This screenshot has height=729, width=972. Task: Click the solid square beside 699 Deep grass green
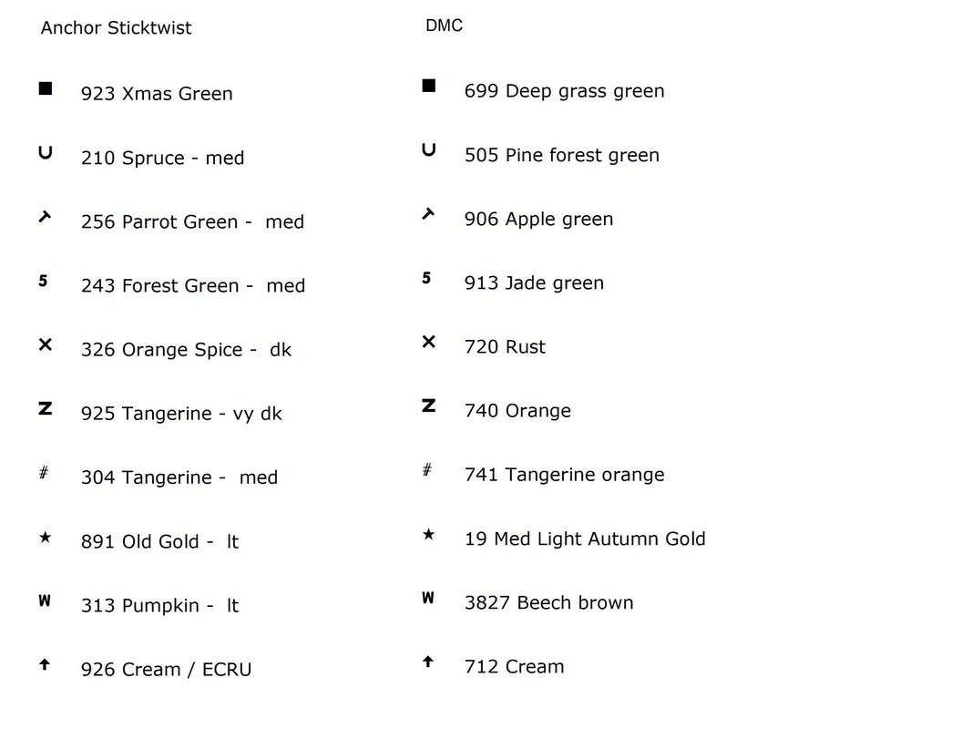(429, 87)
